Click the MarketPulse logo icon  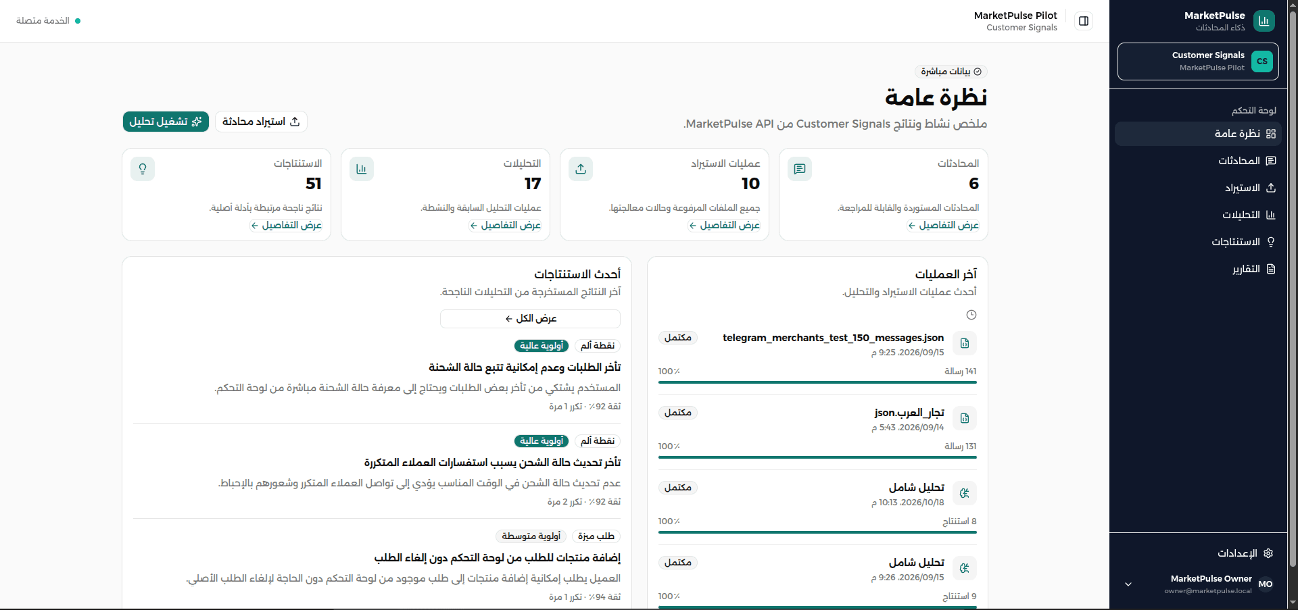pyautogui.click(x=1264, y=21)
